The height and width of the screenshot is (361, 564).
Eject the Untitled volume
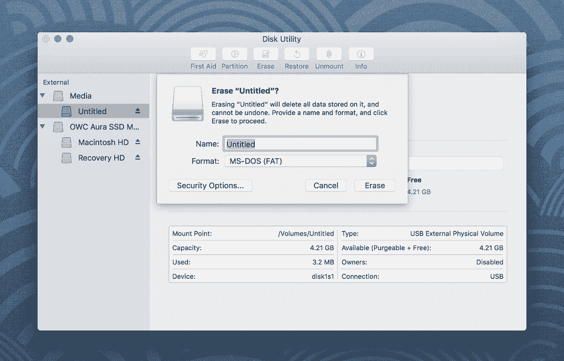[x=138, y=111]
